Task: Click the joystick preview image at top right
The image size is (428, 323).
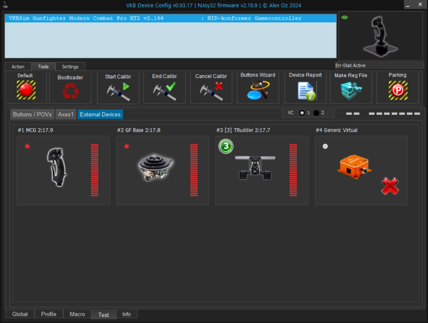Action: 380,36
